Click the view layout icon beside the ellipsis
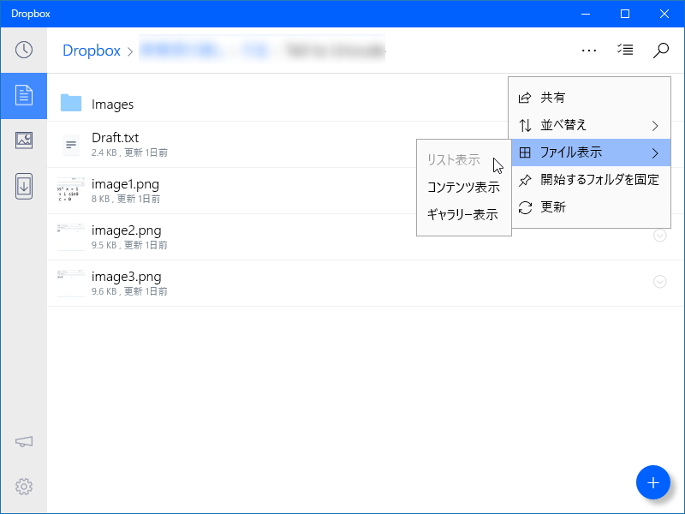Image resolution: width=685 pixels, height=514 pixels. click(625, 50)
